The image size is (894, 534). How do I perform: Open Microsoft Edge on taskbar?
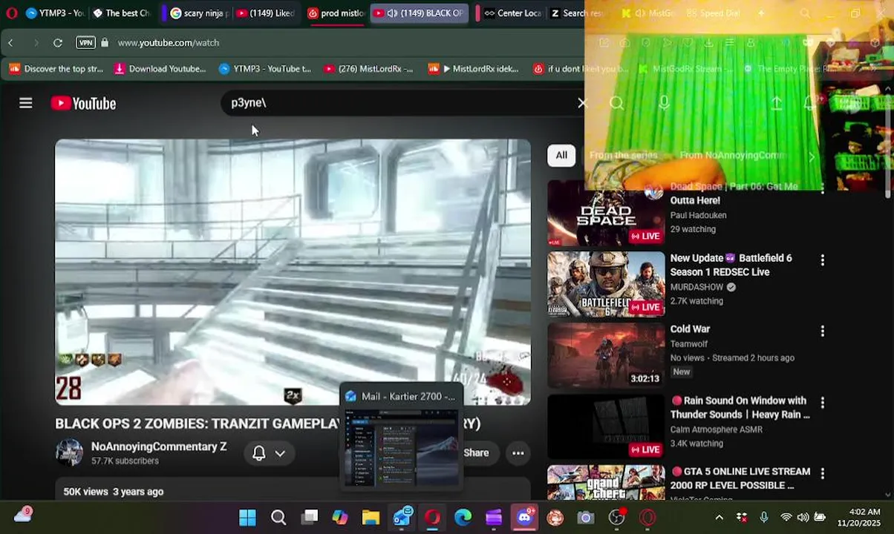point(463,517)
